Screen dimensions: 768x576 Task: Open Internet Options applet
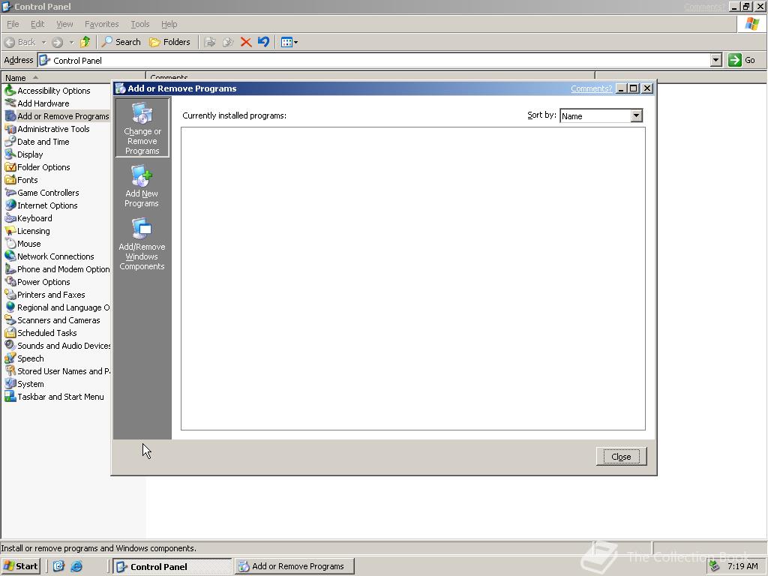[41, 205]
